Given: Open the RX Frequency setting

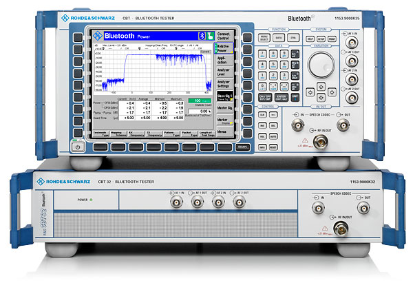Looking at the screenshot, I should (x=136, y=134).
